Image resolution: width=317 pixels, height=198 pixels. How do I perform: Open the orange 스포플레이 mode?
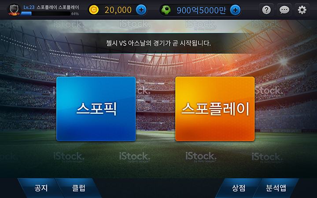tap(215, 109)
